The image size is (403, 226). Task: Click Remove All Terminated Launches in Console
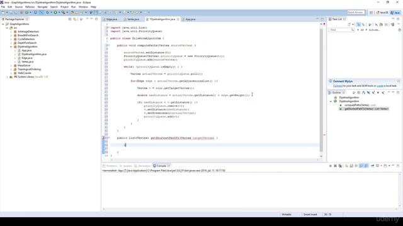click(340, 166)
